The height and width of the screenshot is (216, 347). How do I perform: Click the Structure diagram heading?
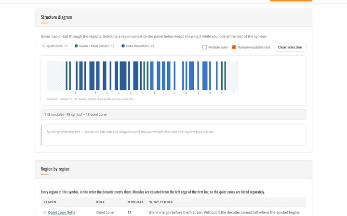(56, 17)
